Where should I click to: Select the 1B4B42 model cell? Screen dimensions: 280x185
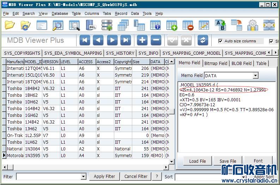(33, 89)
